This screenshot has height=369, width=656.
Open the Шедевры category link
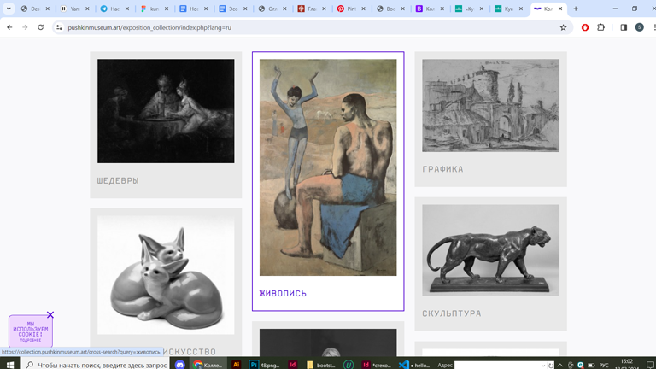pos(118,181)
